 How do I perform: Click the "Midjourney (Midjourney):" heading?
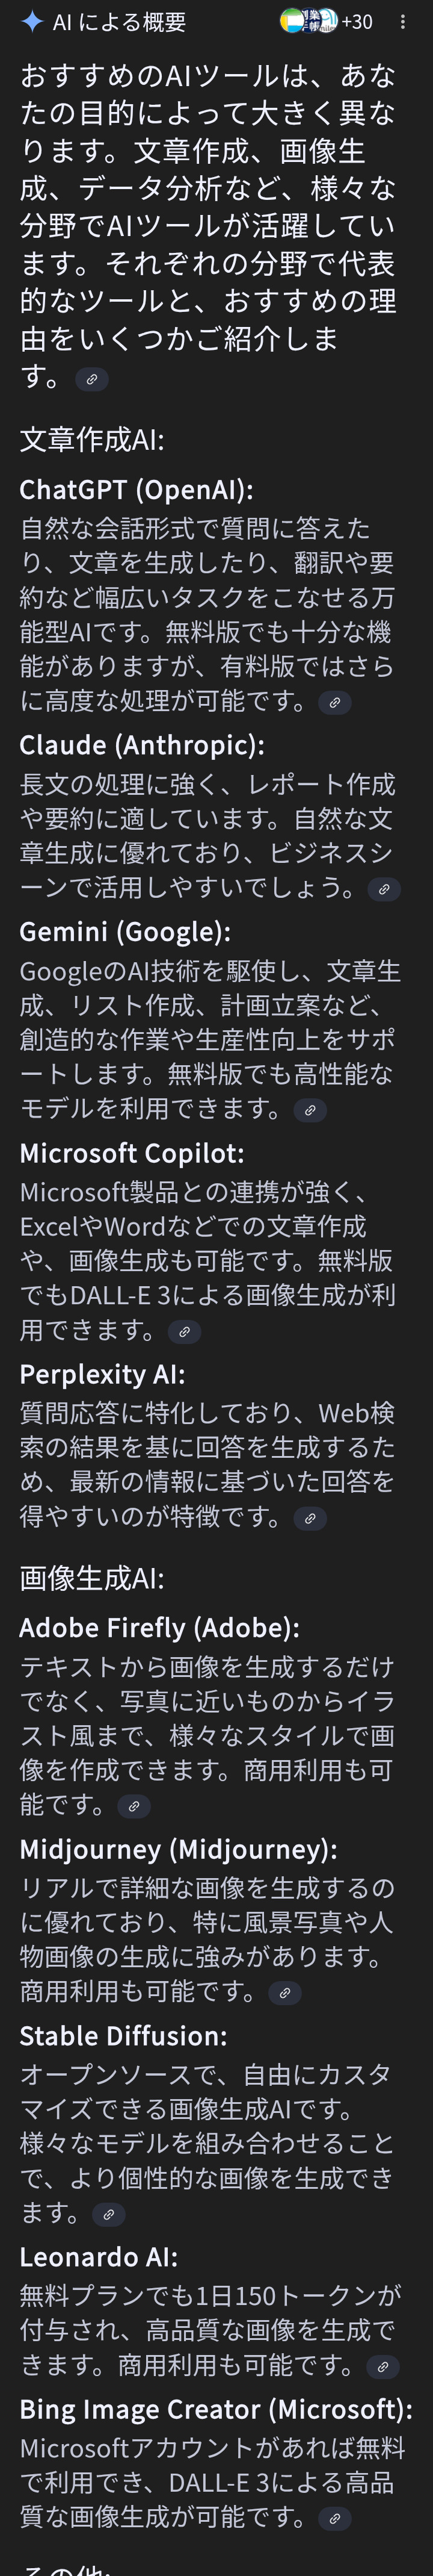point(177,1849)
